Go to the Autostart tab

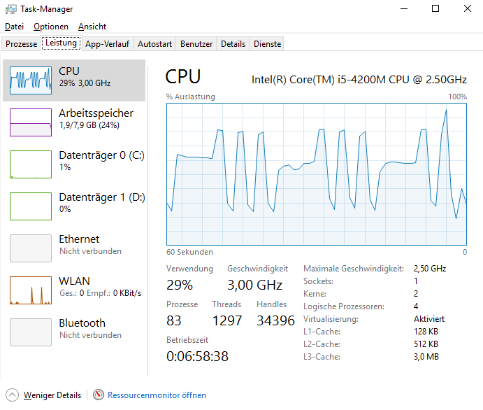pyautogui.click(x=154, y=44)
